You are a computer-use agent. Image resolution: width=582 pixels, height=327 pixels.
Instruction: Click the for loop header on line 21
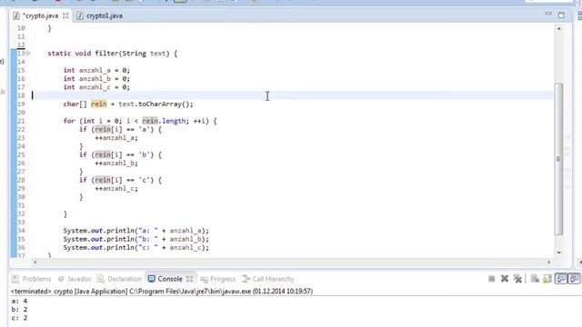[140, 121]
